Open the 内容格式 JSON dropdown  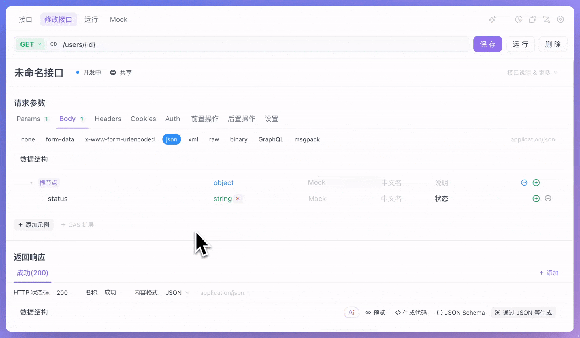coord(177,293)
